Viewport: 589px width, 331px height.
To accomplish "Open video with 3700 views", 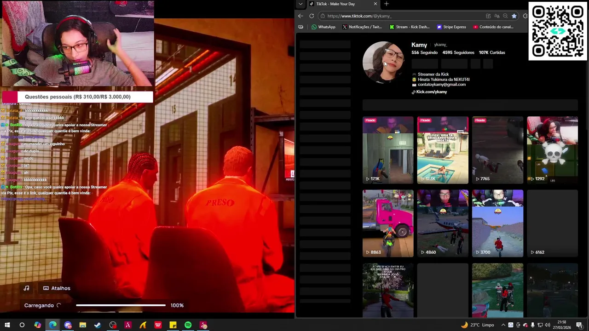I will pos(497,223).
